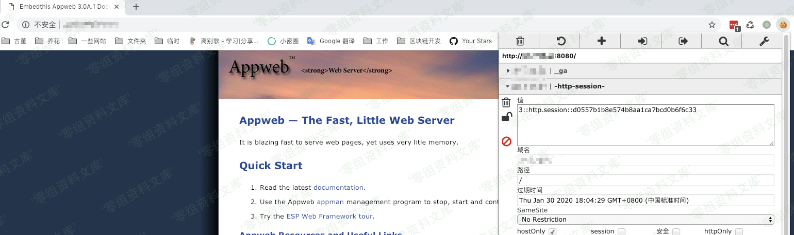
Task: Click the export cookies icon
Action: tap(683, 41)
